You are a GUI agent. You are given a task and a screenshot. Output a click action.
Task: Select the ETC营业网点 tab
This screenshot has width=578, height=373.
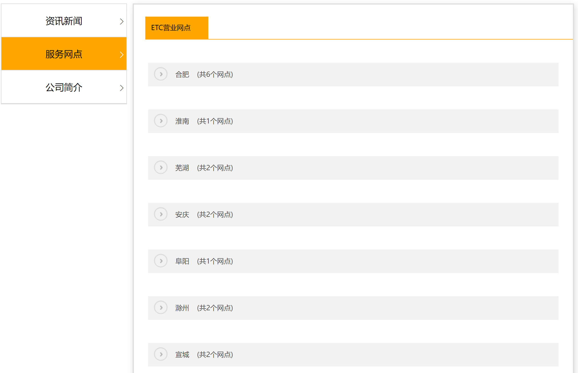(x=177, y=28)
